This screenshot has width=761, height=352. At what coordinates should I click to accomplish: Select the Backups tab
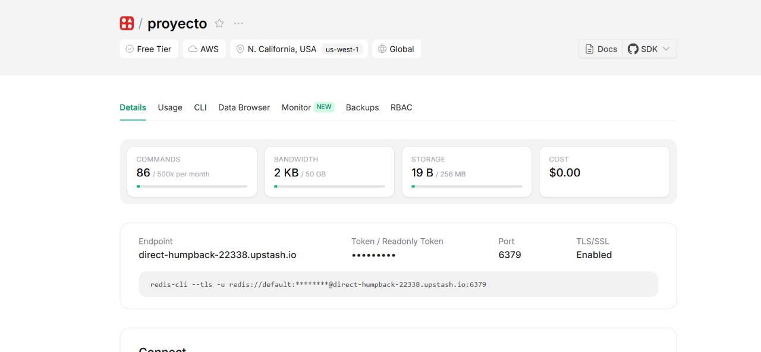pos(362,107)
